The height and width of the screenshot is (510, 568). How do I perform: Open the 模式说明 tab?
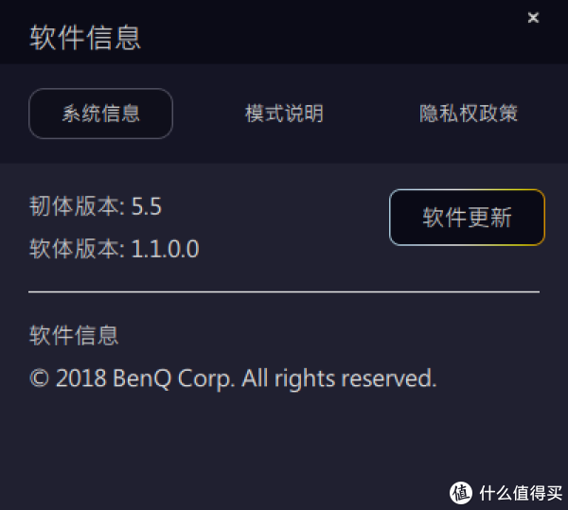point(284,114)
